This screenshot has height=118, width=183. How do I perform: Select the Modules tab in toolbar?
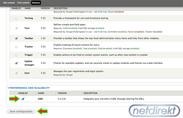[x=36, y=3]
